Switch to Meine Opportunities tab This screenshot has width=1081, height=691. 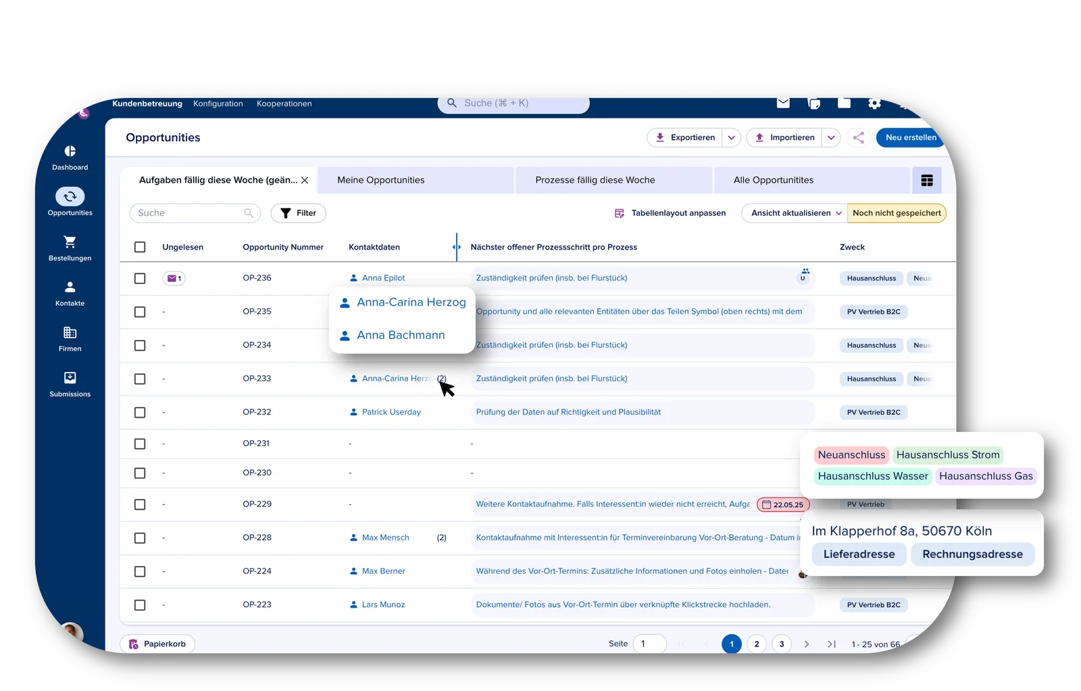tap(416, 181)
